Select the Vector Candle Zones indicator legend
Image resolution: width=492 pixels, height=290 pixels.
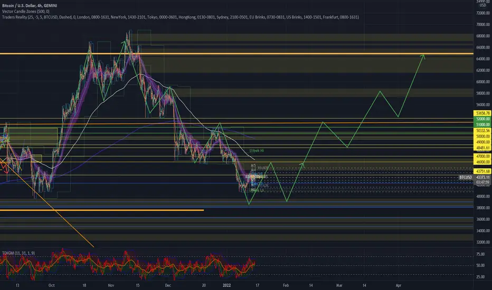point(26,11)
